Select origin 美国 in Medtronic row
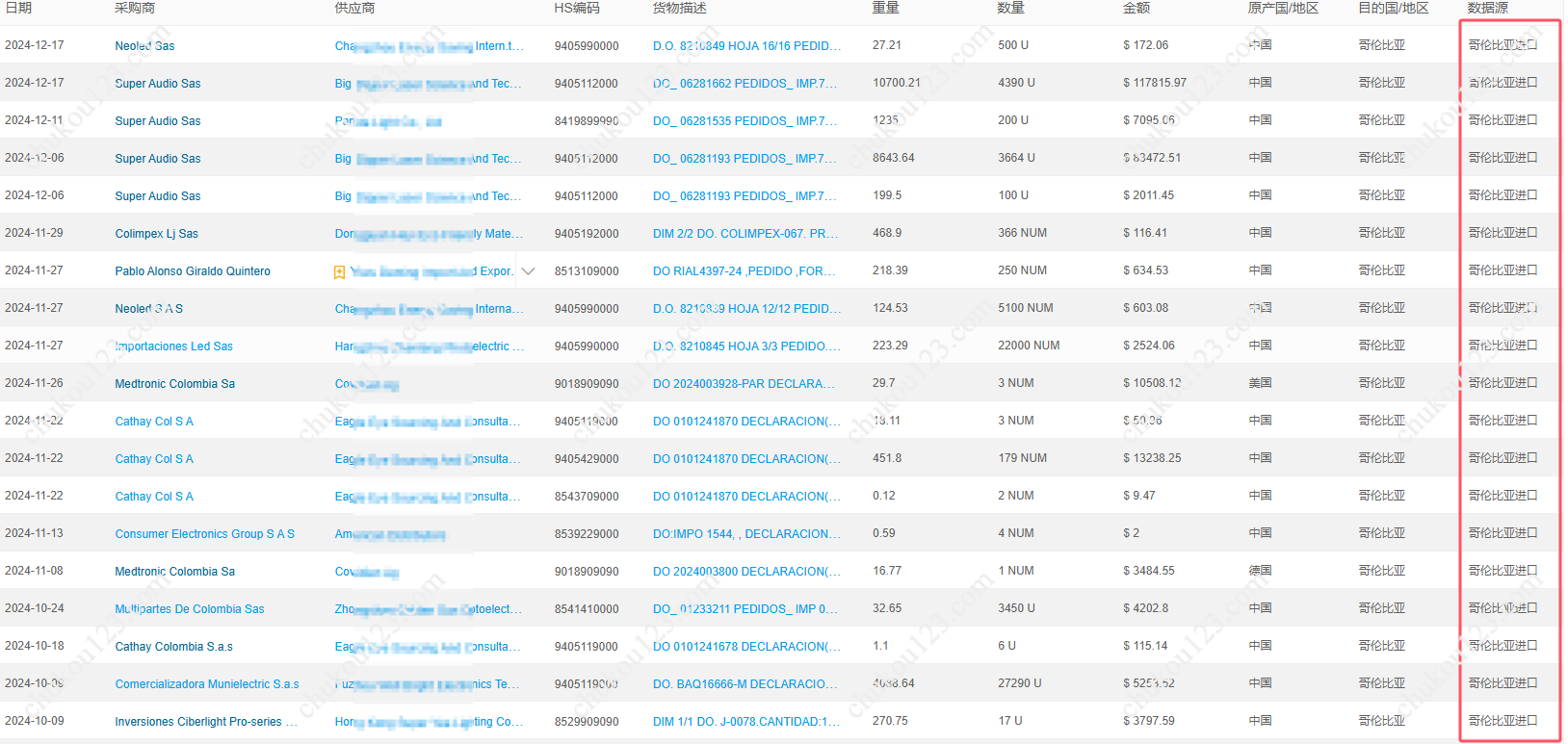The image size is (1568, 744). coord(1260,383)
